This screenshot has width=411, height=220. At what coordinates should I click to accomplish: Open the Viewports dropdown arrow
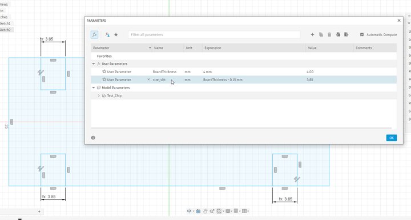248,211
